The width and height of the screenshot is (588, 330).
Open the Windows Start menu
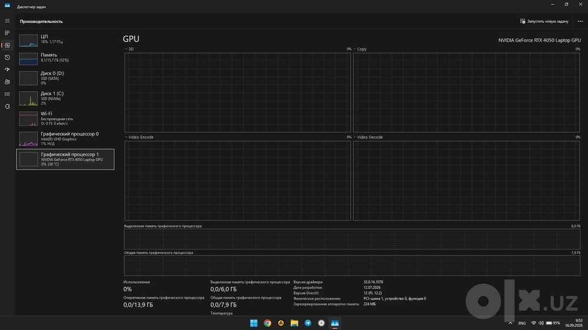coord(254,323)
